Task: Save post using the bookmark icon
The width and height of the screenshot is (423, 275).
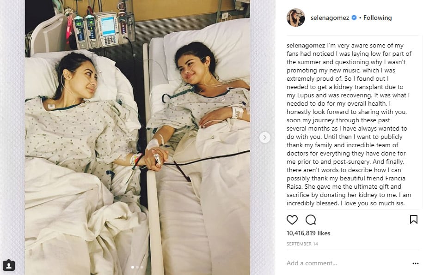Action: click(x=414, y=220)
